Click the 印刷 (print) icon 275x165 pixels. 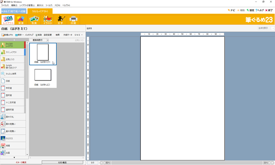[73, 20]
